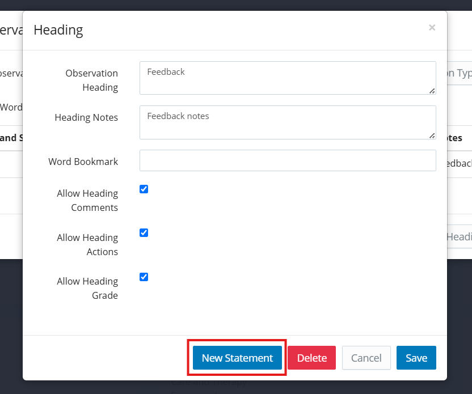Toggle the Allow Heading Actions checkbox
The width and height of the screenshot is (472, 394).
[144, 233]
